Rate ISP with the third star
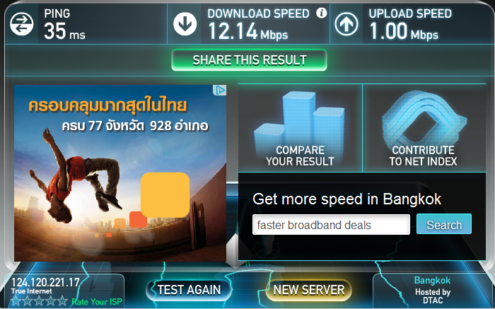Screen dimensions: 495x309 (x=39, y=301)
